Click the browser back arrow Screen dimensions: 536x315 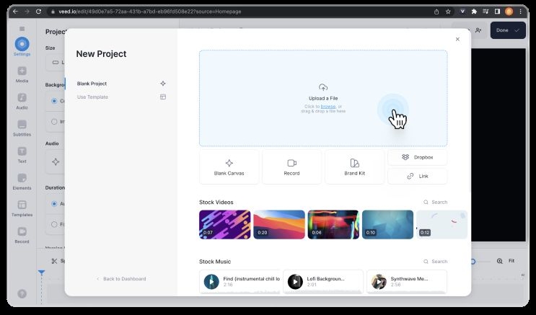pyautogui.click(x=15, y=12)
